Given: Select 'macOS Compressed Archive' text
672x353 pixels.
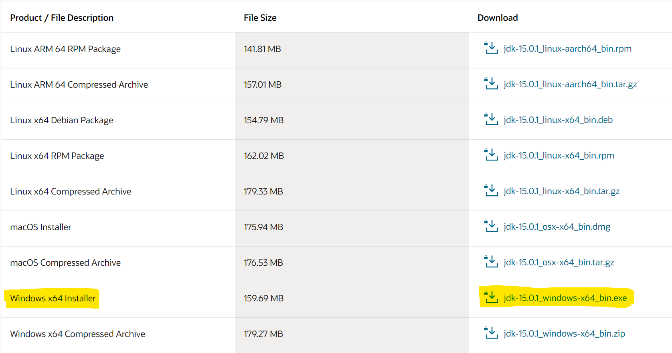Looking at the screenshot, I should [65, 263].
